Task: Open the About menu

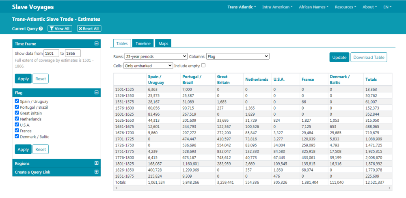Action: 370,7
